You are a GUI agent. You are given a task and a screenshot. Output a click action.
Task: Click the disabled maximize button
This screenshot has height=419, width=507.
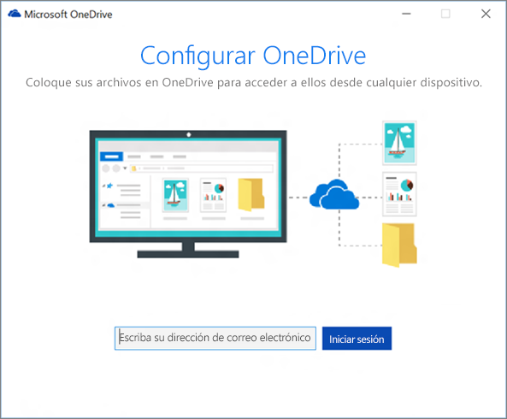coord(446,14)
